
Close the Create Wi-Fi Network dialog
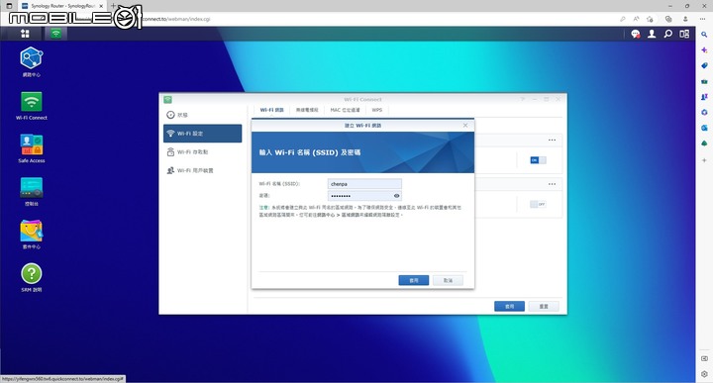[x=465, y=126]
